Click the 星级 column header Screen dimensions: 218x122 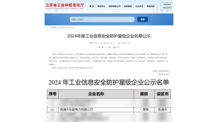(x=144, y=94)
